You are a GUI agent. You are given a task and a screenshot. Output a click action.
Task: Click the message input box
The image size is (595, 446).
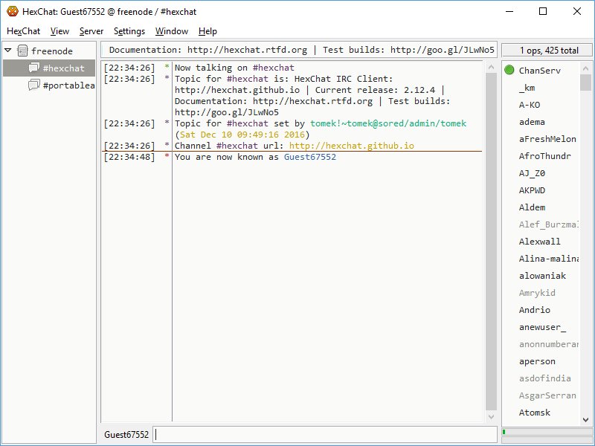tap(325, 434)
